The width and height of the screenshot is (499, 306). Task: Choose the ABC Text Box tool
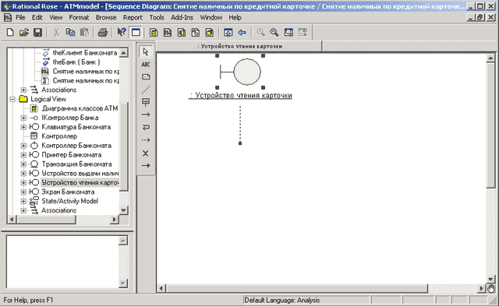pos(146,65)
